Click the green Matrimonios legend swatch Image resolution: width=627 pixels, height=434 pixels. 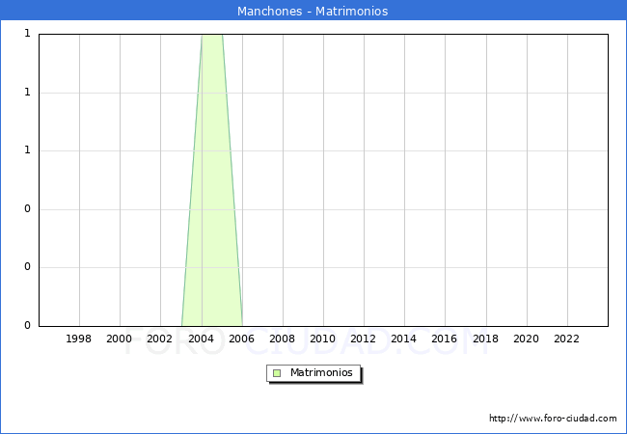click(x=277, y=373)
